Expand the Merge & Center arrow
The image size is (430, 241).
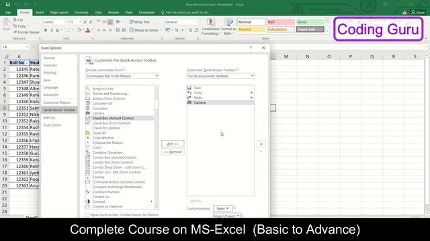(x=161, y=30)
